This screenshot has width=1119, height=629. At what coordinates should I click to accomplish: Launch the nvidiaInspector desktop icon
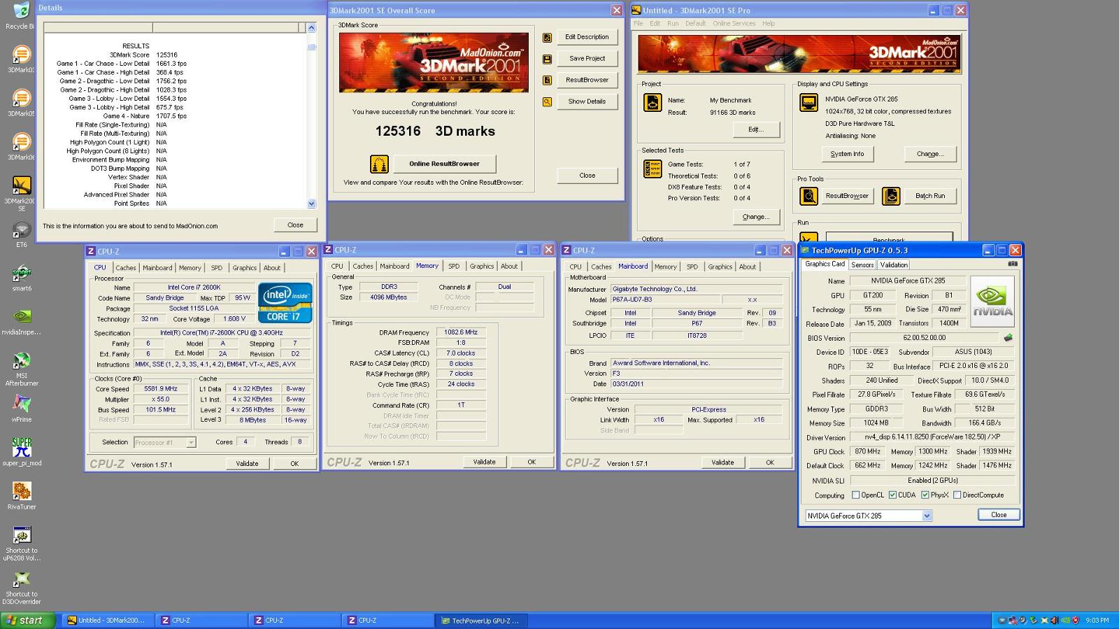pyautogui.click(x=22, y=316)
